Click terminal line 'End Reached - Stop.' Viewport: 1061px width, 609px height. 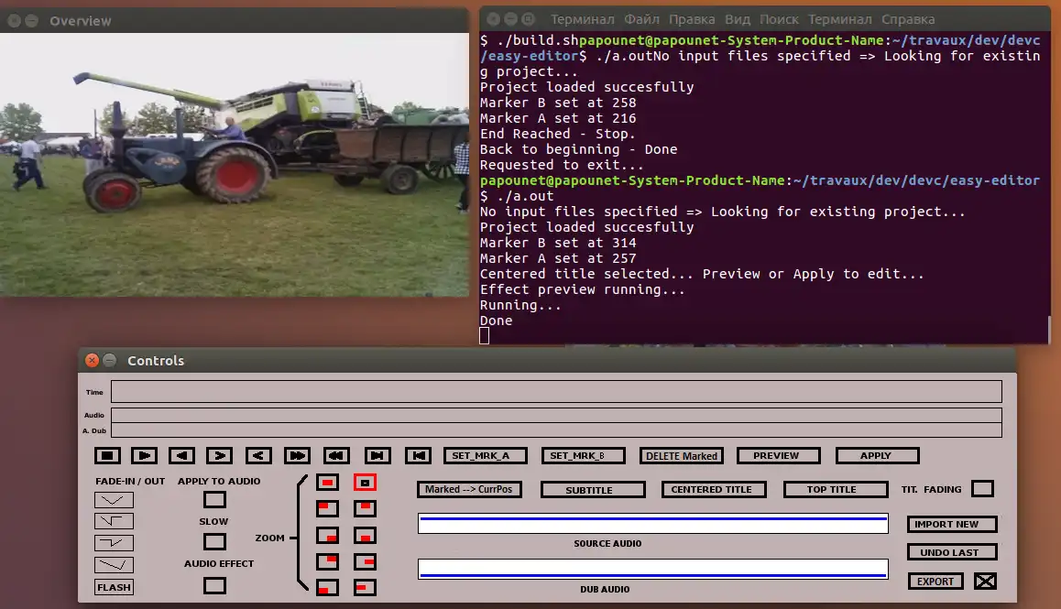pos(558,134)
